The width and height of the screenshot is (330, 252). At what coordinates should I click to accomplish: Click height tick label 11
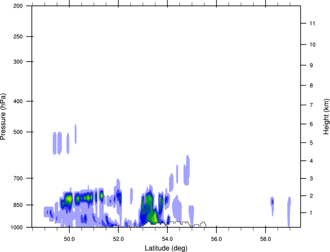[x=313, y=23]
